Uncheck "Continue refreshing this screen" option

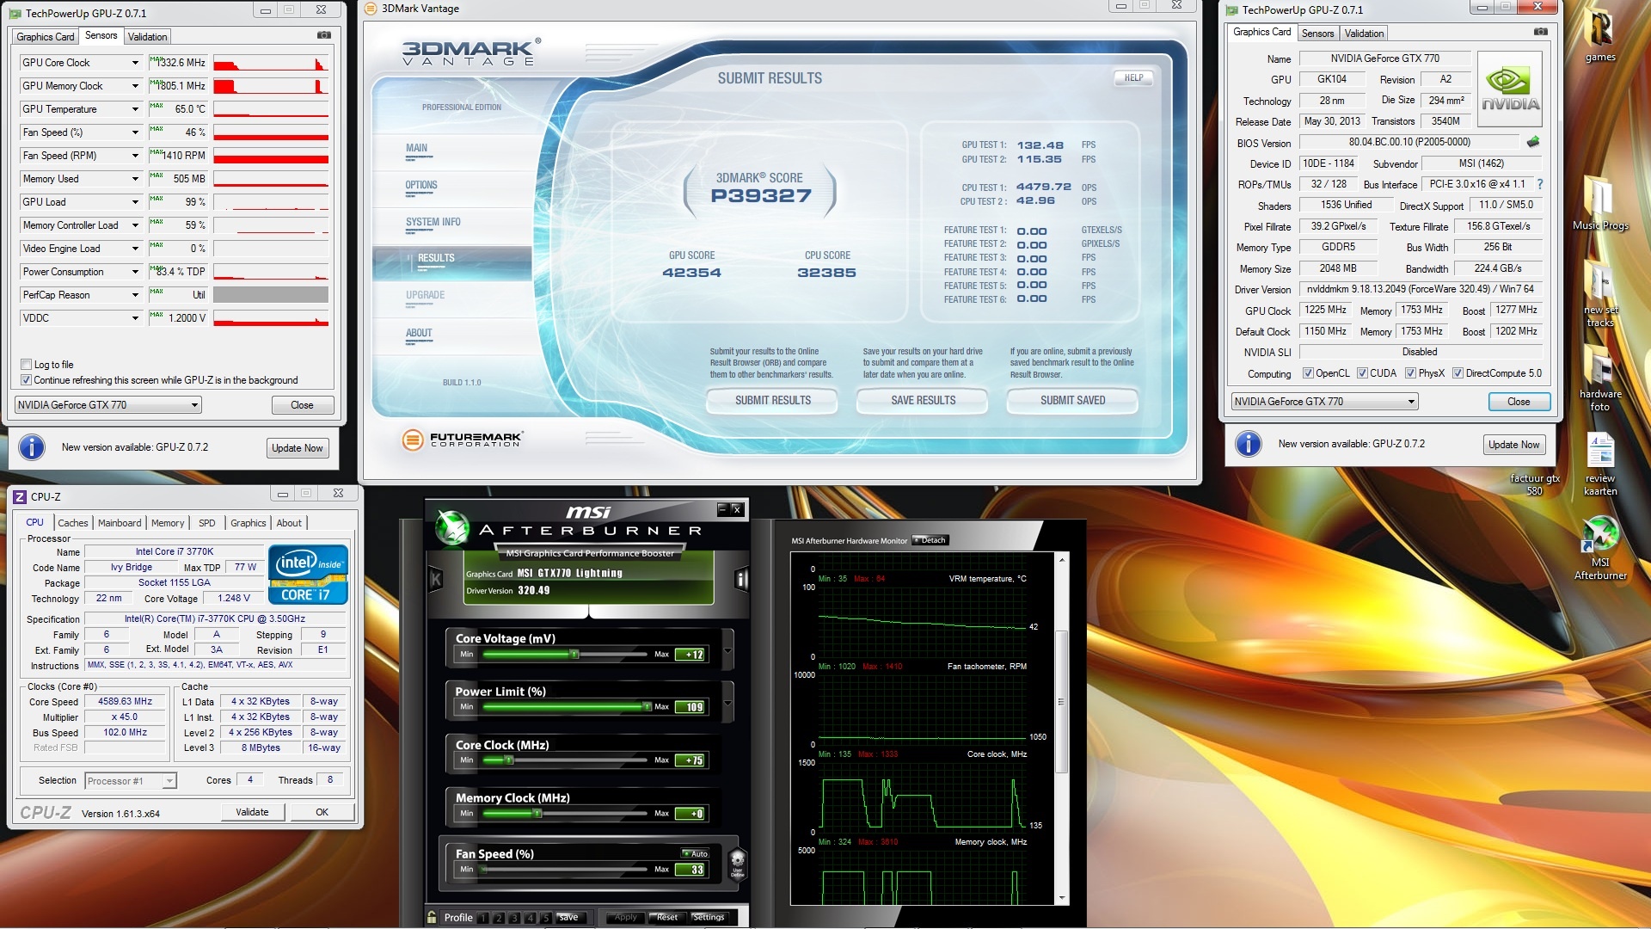(x=27, y=380)
